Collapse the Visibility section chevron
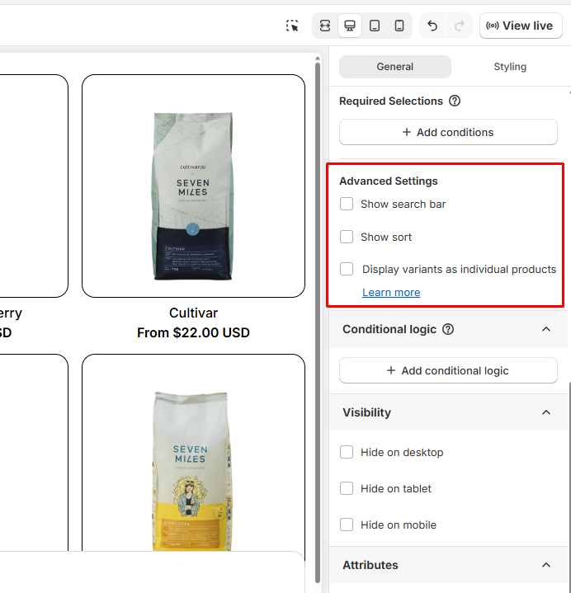 (x=545, y=412)
